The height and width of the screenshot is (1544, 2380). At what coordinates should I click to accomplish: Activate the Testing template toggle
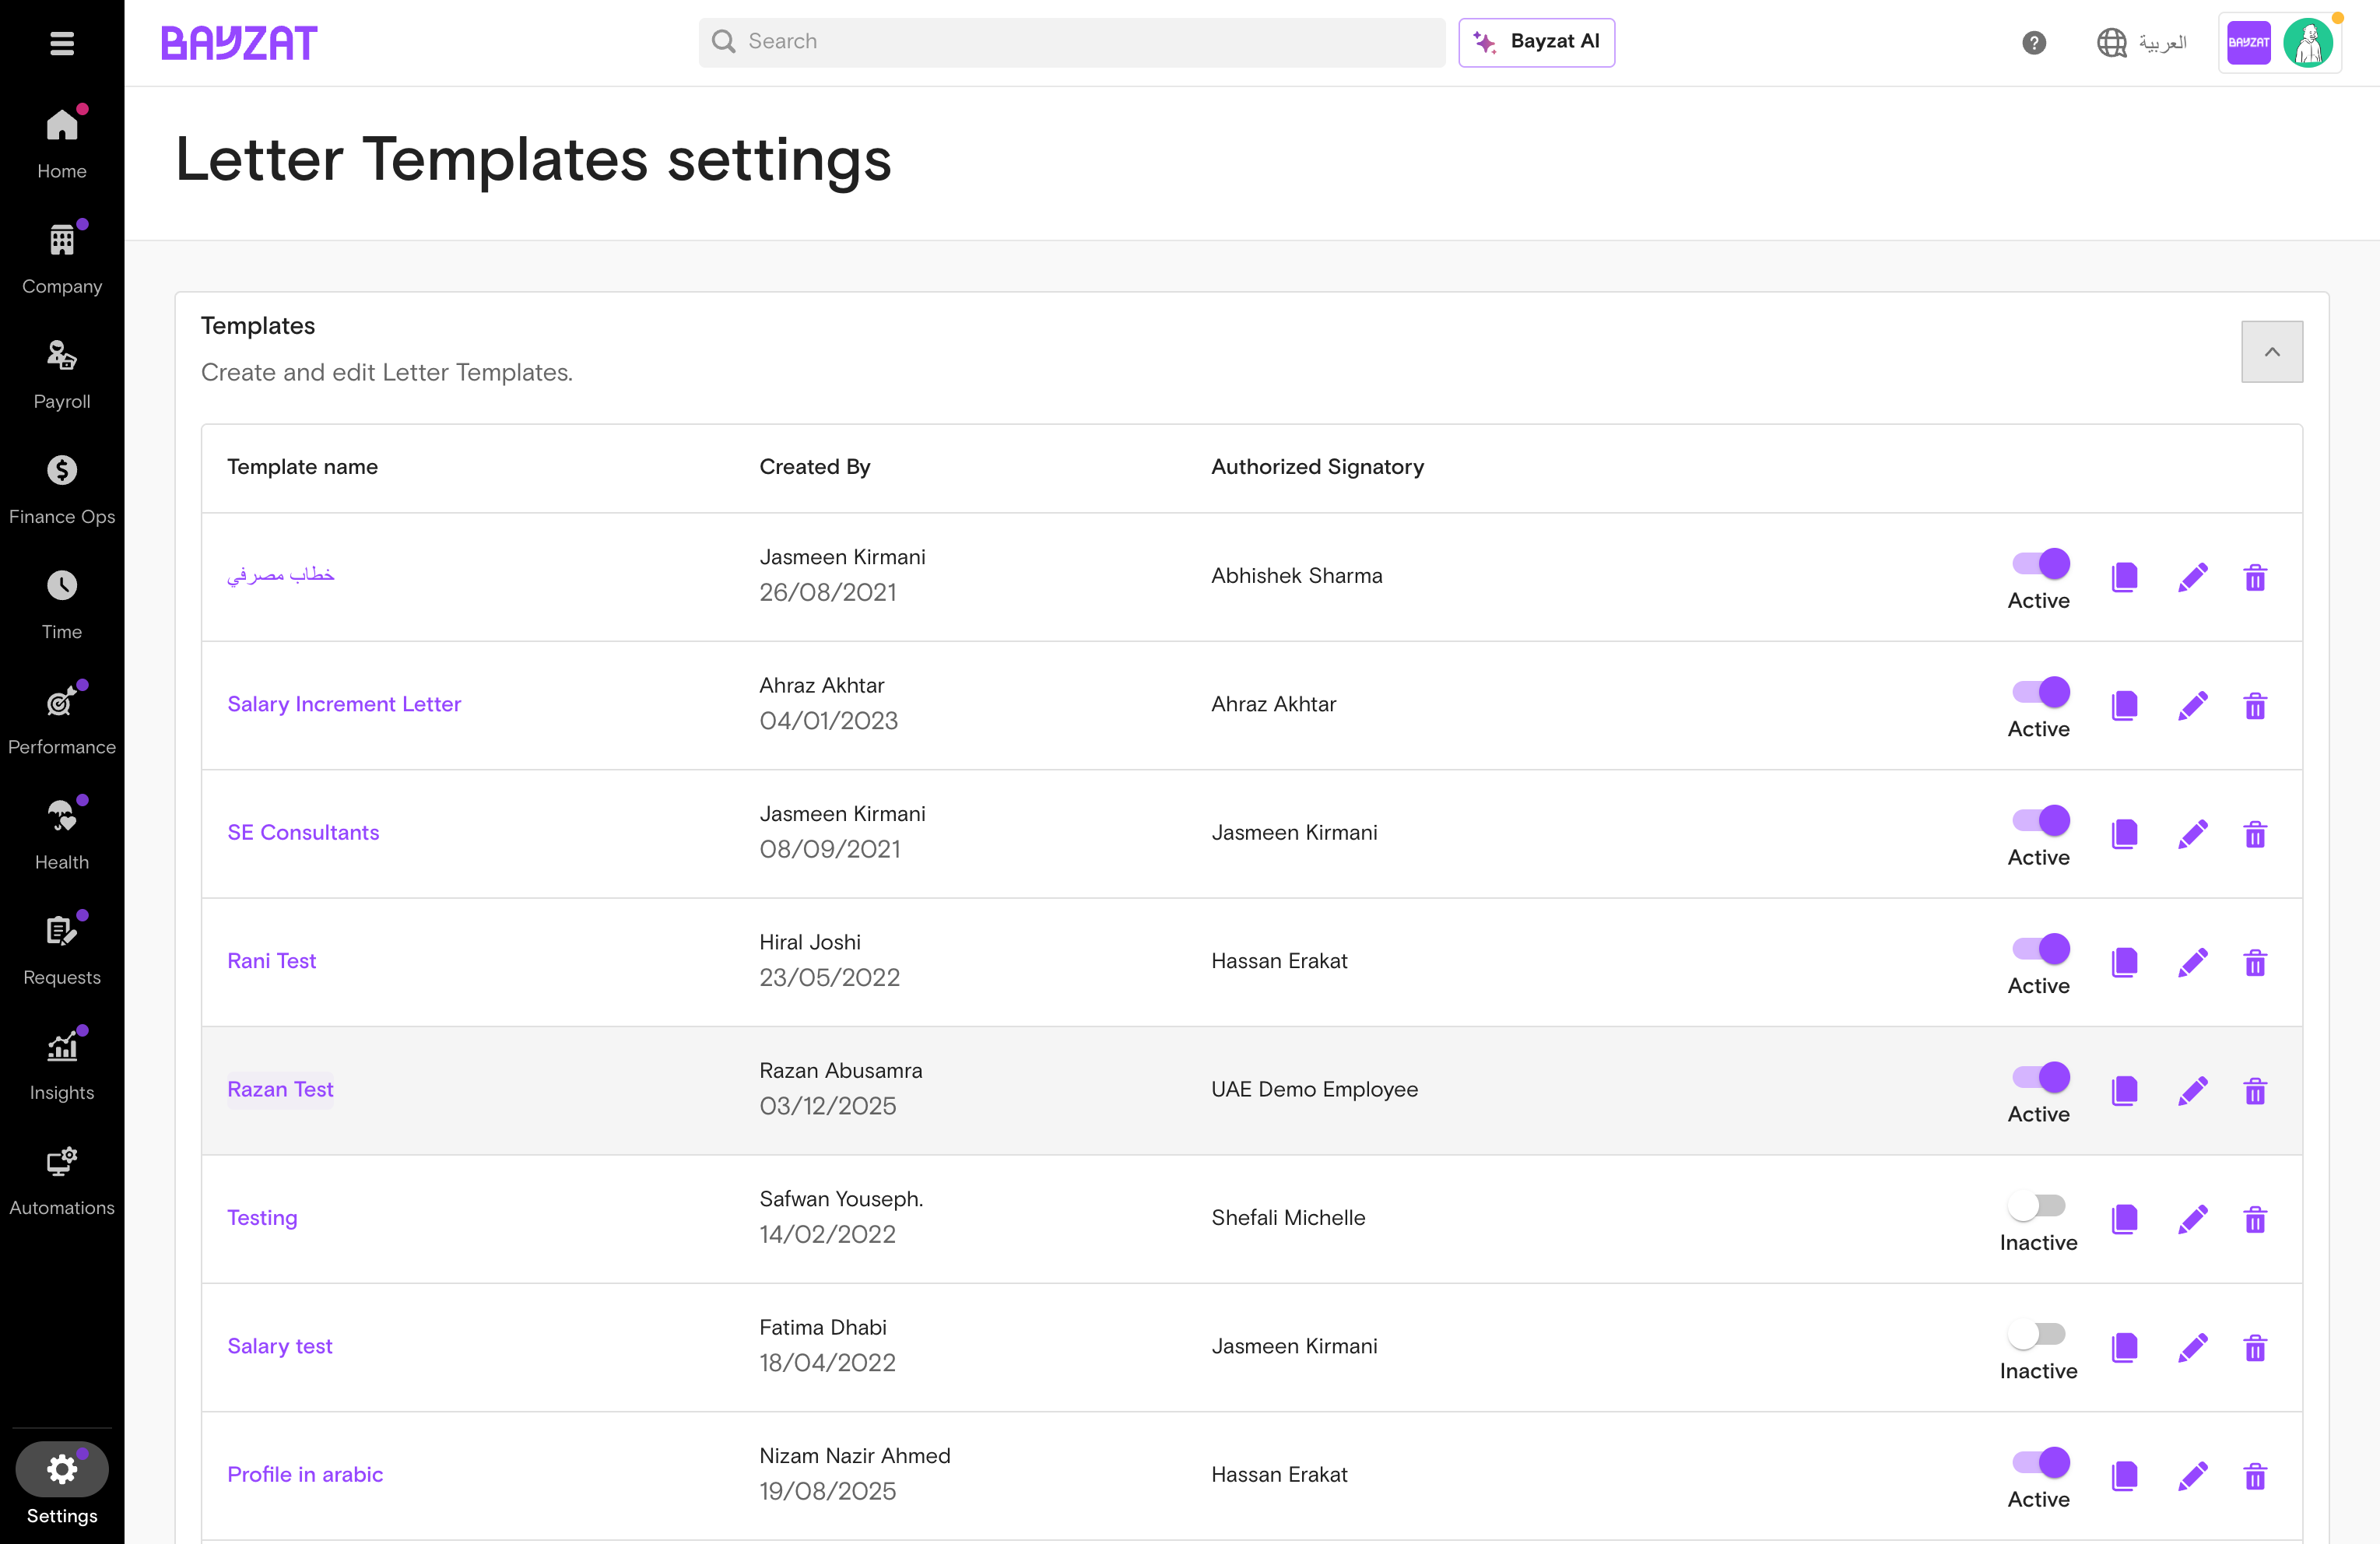(2038, 1206)
